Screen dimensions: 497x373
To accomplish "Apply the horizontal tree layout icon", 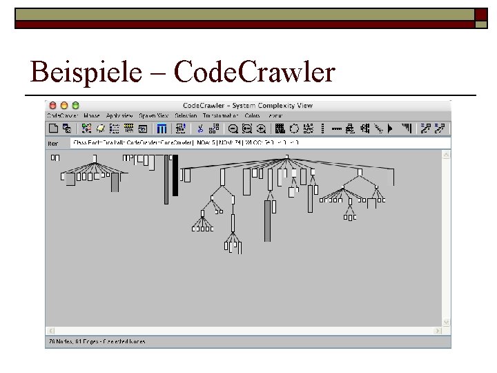I will (x=365, y=128).
